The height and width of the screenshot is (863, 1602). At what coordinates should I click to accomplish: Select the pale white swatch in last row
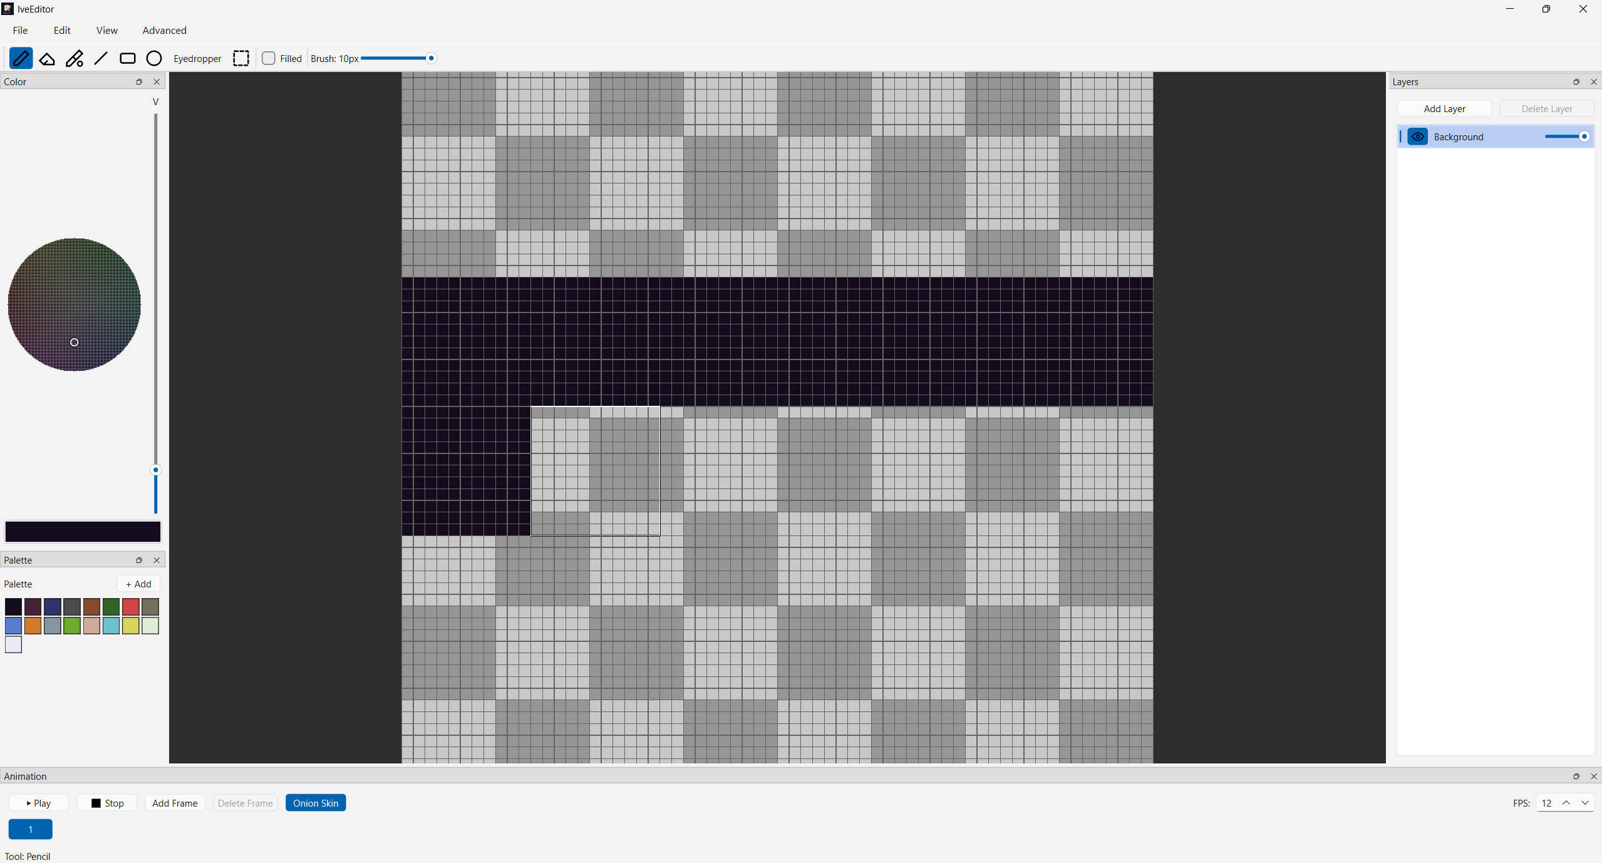point(13,644)
